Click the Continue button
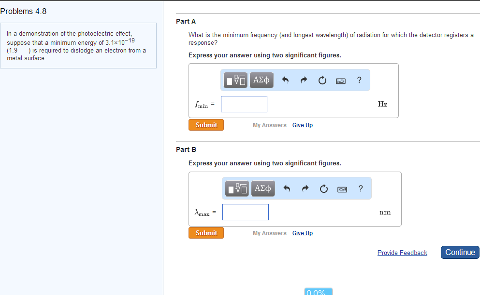 460,252
